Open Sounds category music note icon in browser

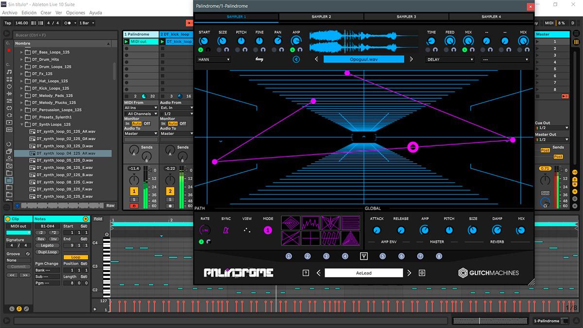click(x=9, y=72)
